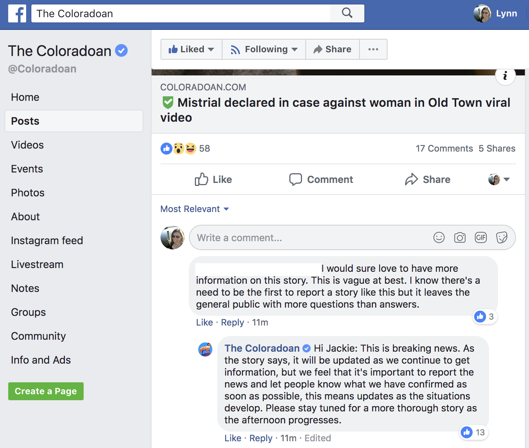Like Jackie's comment

pyautogui.click(x=204, y=322)
